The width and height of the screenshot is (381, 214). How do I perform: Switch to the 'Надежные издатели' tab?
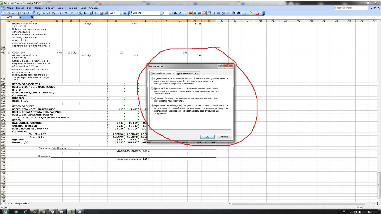point(188,73)
